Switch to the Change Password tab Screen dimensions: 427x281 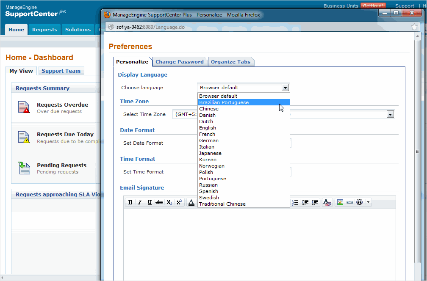pyautogui.click(x=180, y=62)
